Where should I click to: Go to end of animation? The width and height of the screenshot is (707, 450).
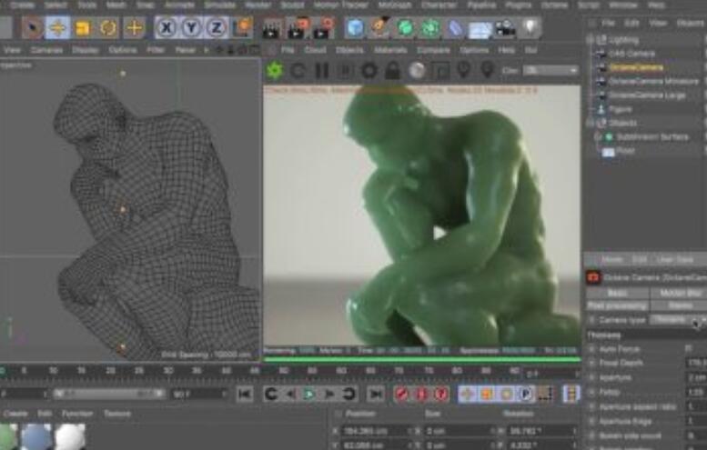[x=375, y=395]
